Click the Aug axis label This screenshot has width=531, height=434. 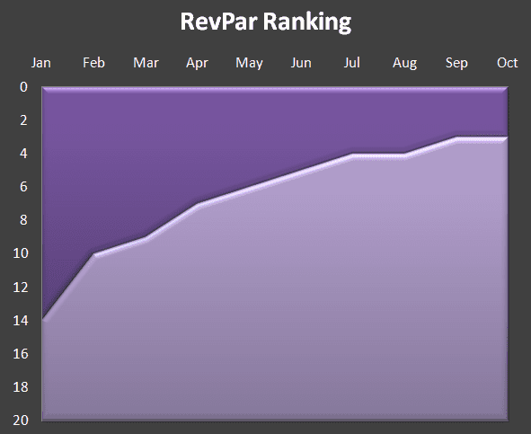[404, 64]
